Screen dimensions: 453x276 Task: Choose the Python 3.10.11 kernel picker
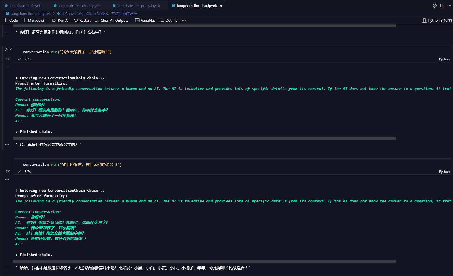pos(437,20)
